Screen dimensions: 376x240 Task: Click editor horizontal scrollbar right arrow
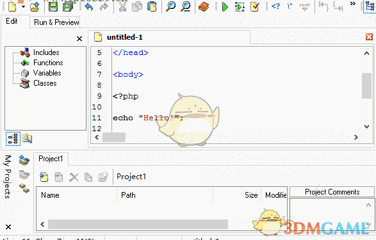(x=356, y=137)
